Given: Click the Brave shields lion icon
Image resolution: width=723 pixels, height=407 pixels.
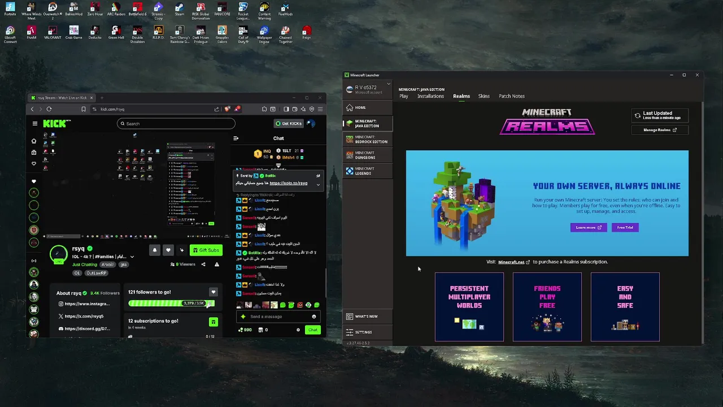Looking at the screenshot, I should tap(228, 109).
